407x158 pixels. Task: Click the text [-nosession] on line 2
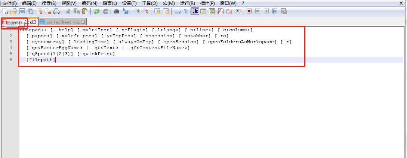click(158, 36)
